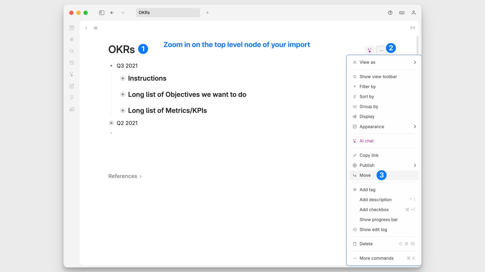Screen dimensions: 485x272
Task: Click the Q3 2021 node text
Action: tap(127, 66)
